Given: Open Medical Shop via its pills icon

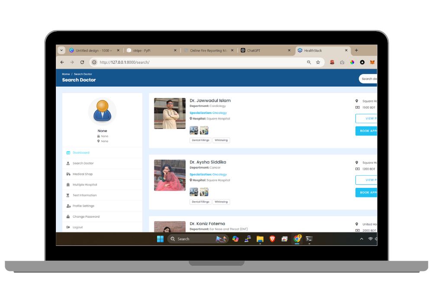Looking at the screenshot, I should click(x=68, y=174).
